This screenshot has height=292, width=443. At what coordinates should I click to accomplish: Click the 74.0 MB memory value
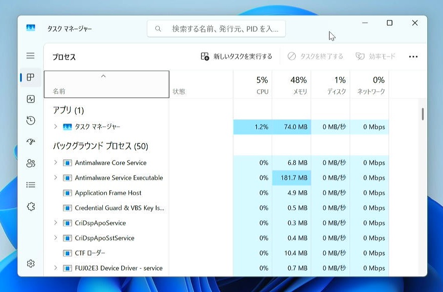click(x=295, y=127)
